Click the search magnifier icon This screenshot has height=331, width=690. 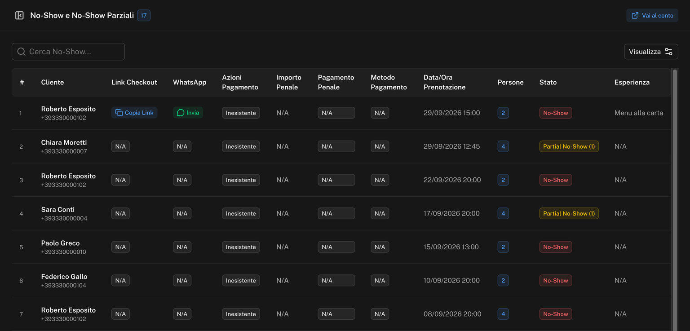pyautogui.click(x=21, y=52)
